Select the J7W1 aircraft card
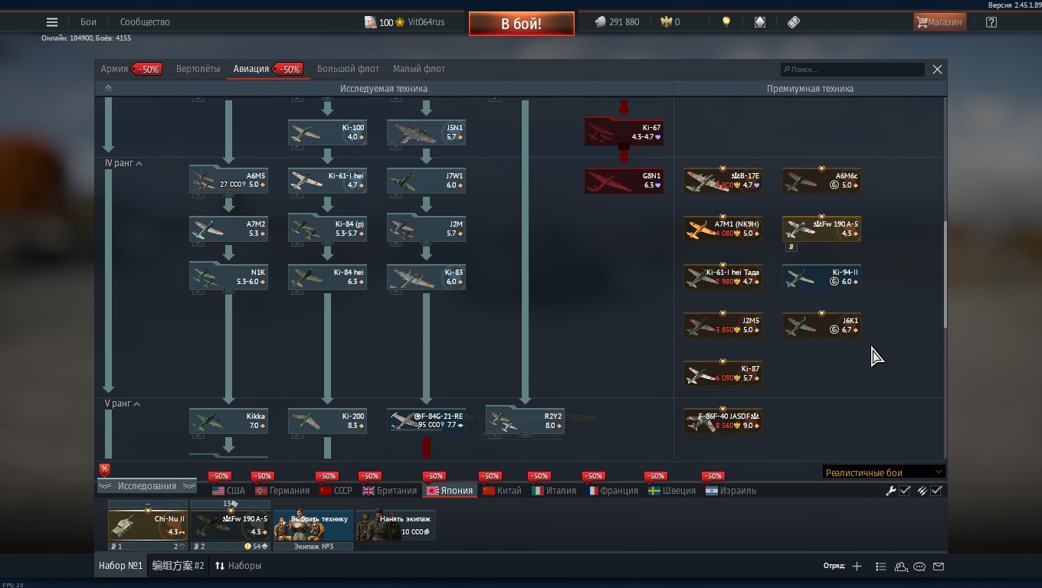 pos(426,180)
